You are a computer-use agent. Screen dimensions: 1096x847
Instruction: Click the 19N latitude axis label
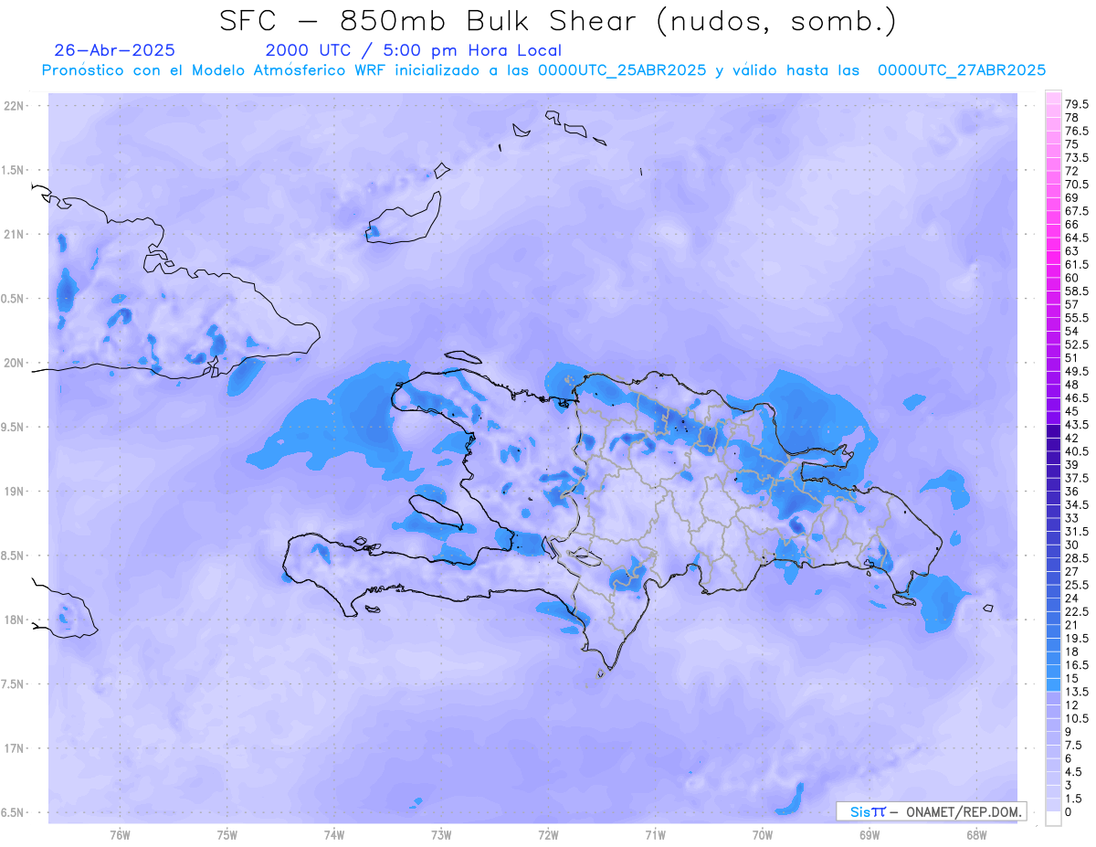[14, 492]
